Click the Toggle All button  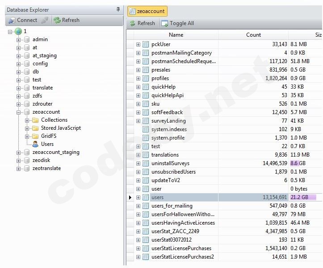pos(177,23)
